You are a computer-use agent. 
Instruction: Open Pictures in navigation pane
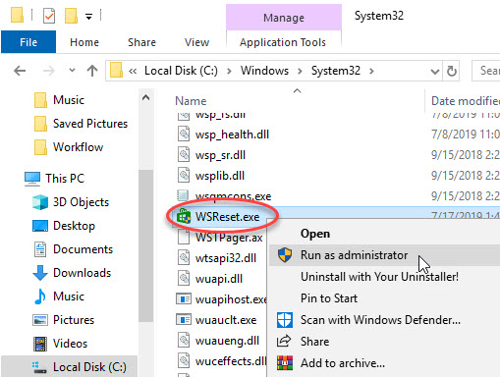point(63,320)
